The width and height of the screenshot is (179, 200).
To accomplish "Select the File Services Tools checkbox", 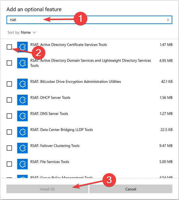I will [x=9, y=164].
